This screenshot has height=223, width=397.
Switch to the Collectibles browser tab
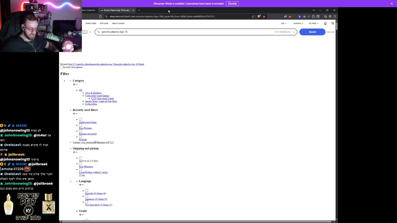[89, 10]
